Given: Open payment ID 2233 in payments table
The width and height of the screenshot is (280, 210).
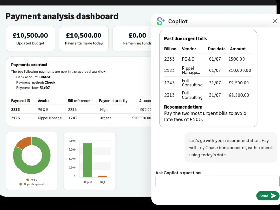Looking at the screenshot, I should click(15, 110).
